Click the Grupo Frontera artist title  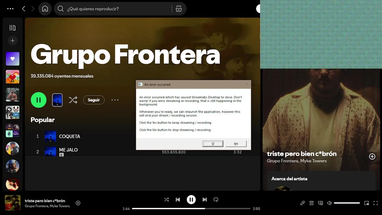click(x=125, y=56)
